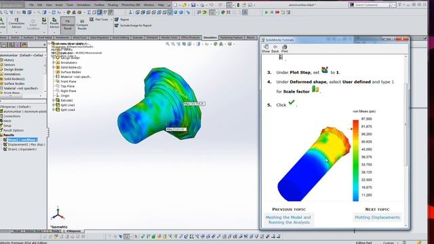Viewport: 434px width, 244px height.
Task: Open the Simulation menu
Action: pyautogui.click(x=83, y=5)
